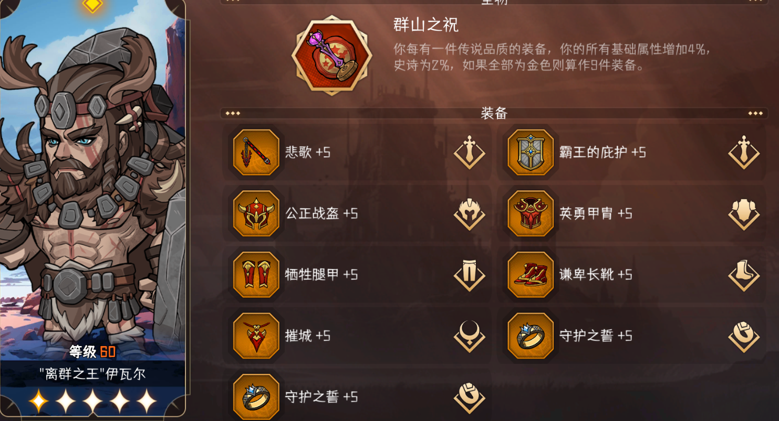Tap the sword slot badge beside 悲歌

click(470, 152)
